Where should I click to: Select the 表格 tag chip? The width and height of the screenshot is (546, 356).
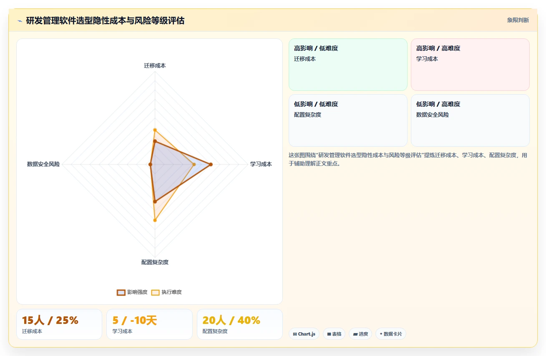(334, 334)
